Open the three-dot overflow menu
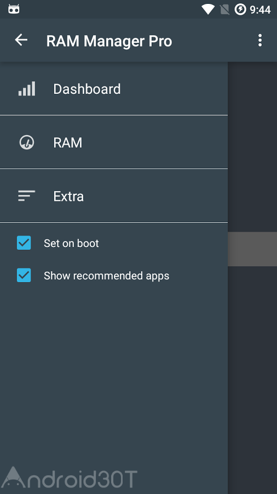The image size is (277, 494). (259, 40)
